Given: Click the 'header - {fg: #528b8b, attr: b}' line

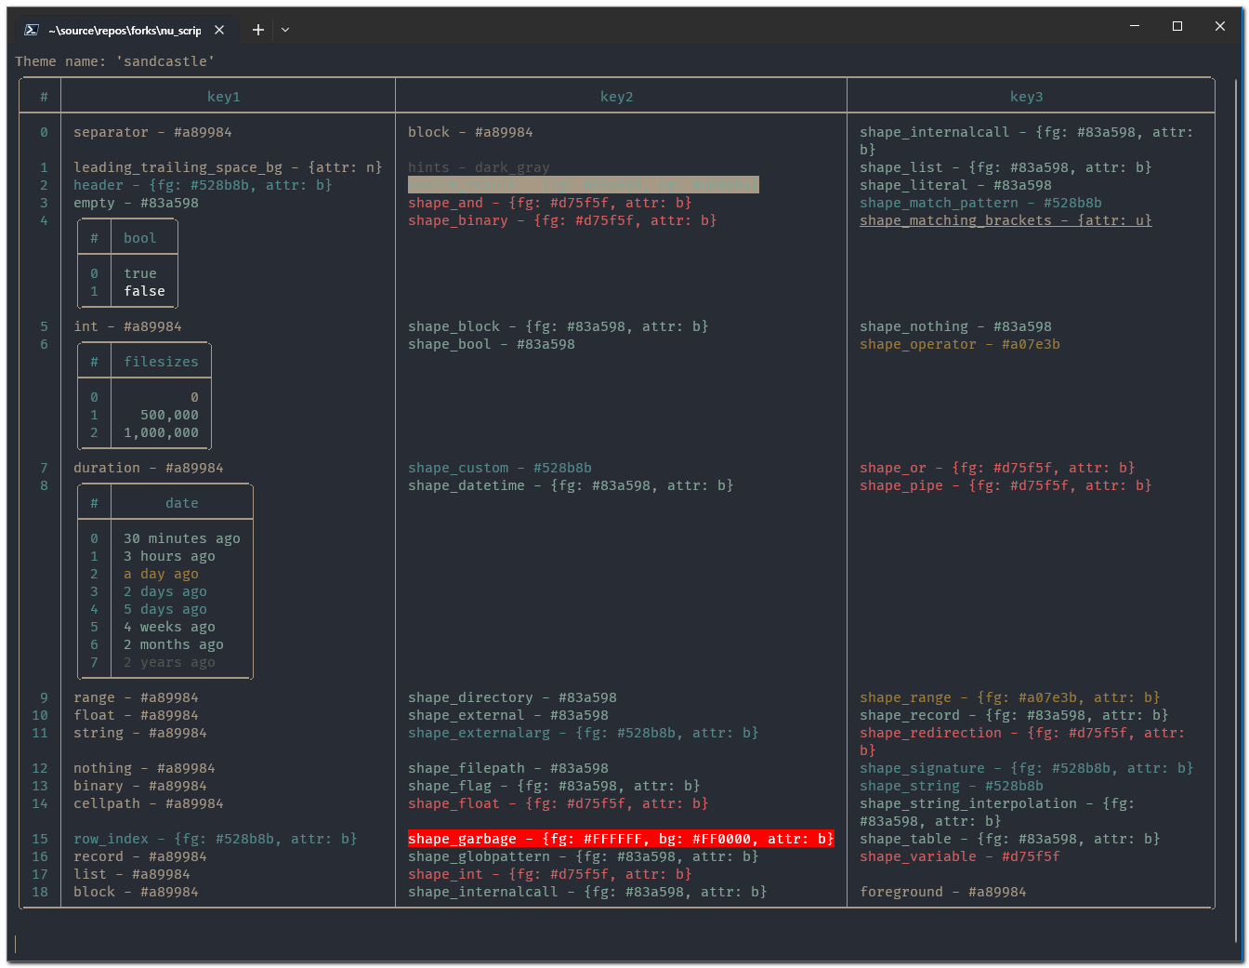Looking at the screenshot, I should 203,185.
